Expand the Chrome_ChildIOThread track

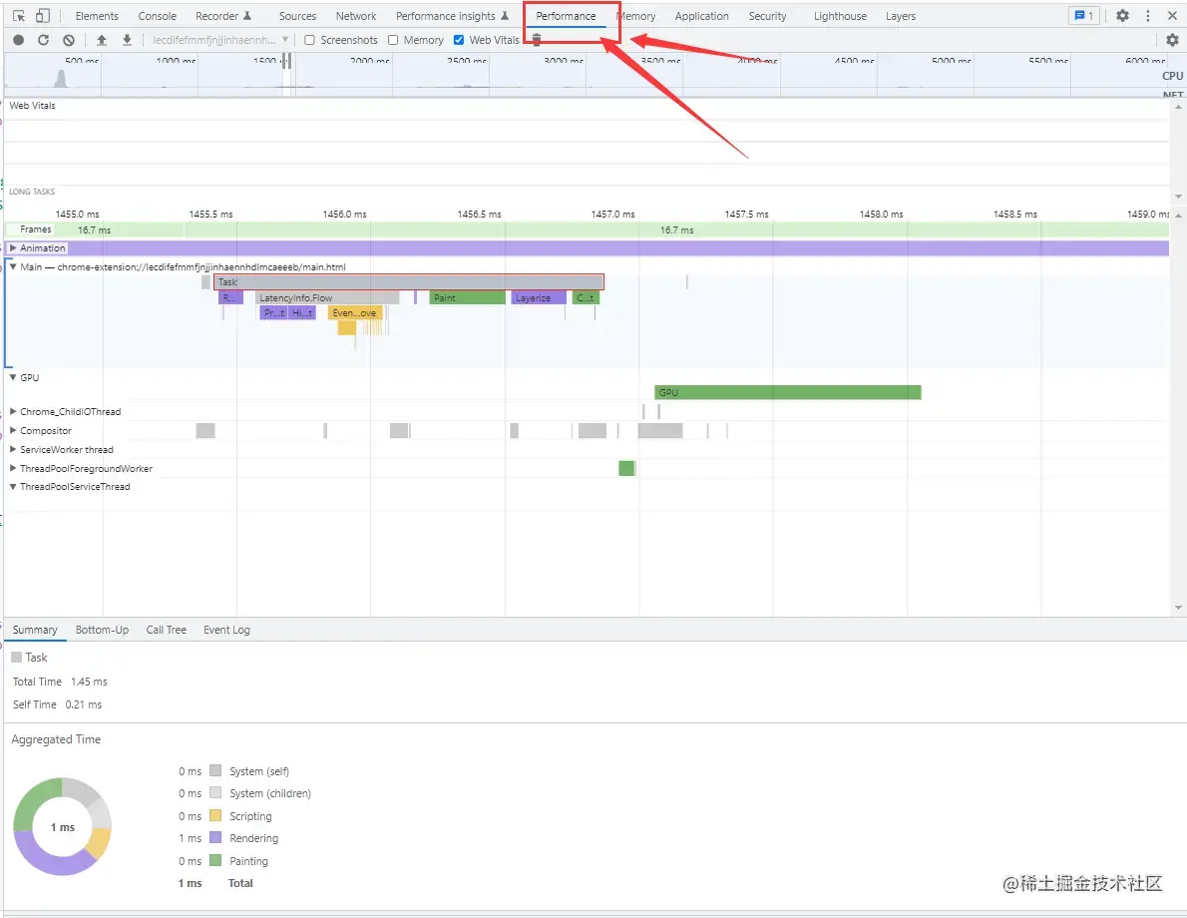13,412
